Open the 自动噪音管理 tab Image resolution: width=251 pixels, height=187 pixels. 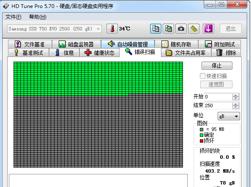[128, 44]
